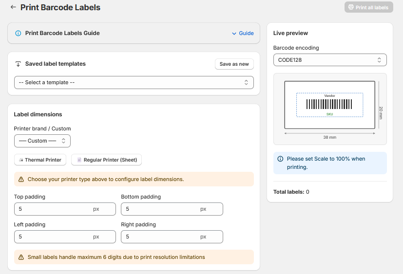Click the Total labels: 0 text
Image resolution: width=403 pixels, height=274 pixels.
(291, 192)
